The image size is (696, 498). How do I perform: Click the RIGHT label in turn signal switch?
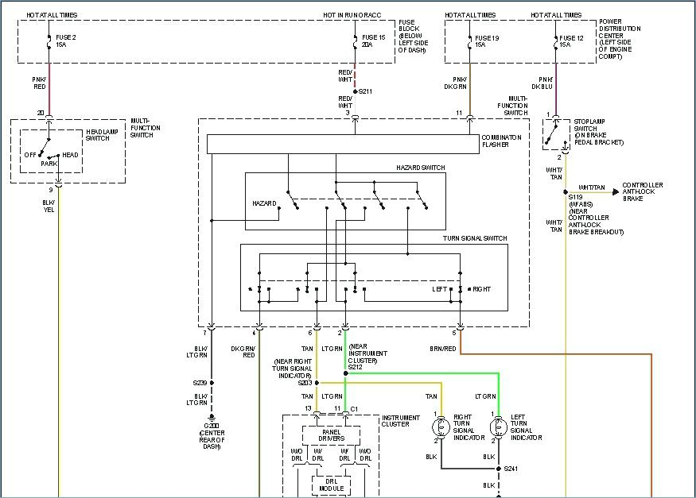(481, 289)
